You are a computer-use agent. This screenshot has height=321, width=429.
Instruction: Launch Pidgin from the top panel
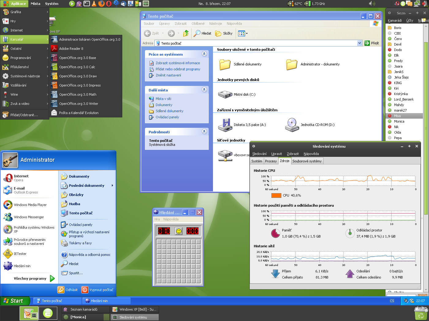(79, 4)
